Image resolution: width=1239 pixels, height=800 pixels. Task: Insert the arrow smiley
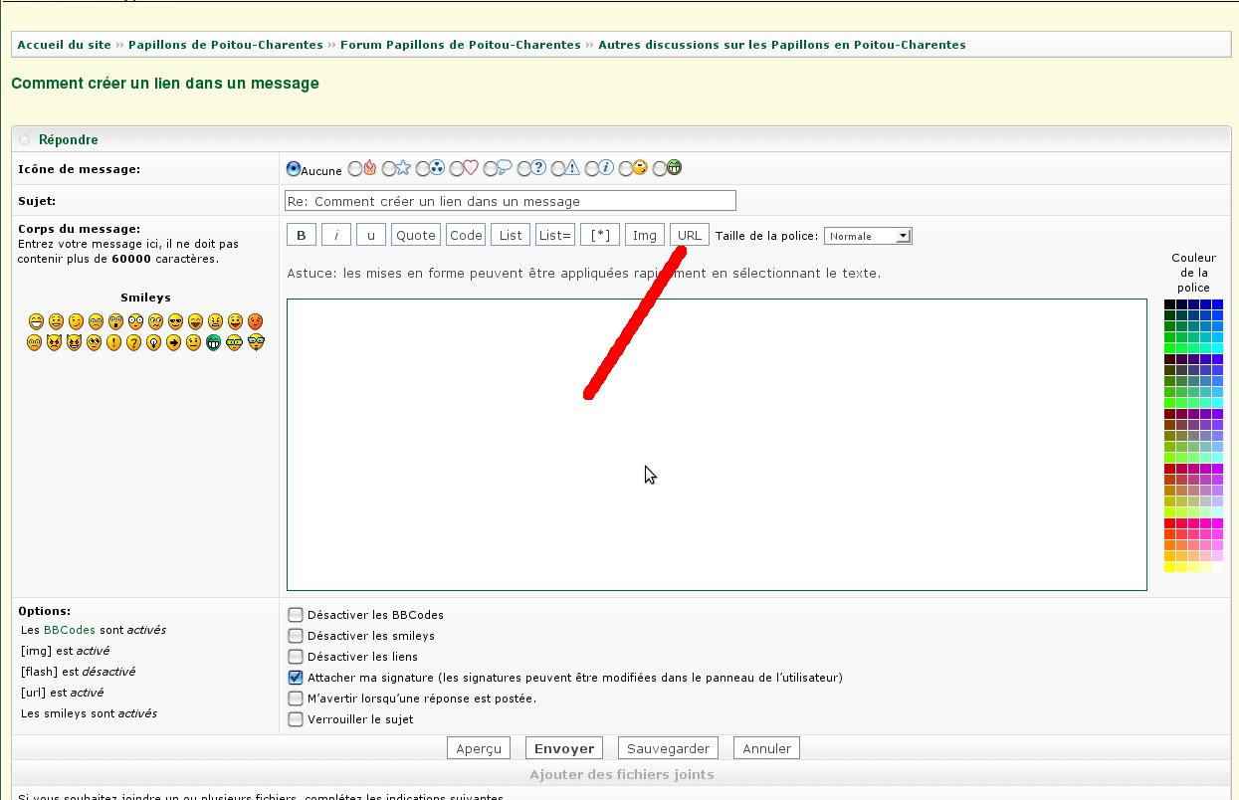tap(174, 343)
